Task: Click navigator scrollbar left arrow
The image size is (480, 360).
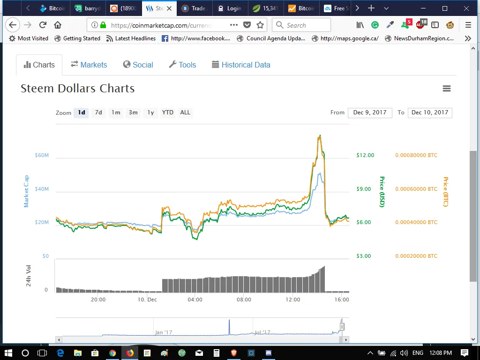Action: (59, 339)
